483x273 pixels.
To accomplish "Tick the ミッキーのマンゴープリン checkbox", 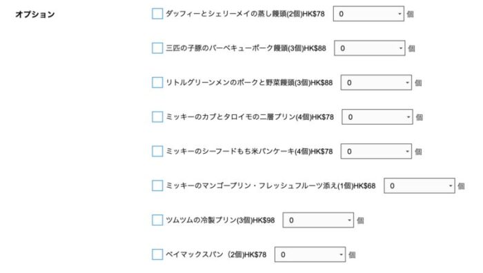I will pos(157,186).
